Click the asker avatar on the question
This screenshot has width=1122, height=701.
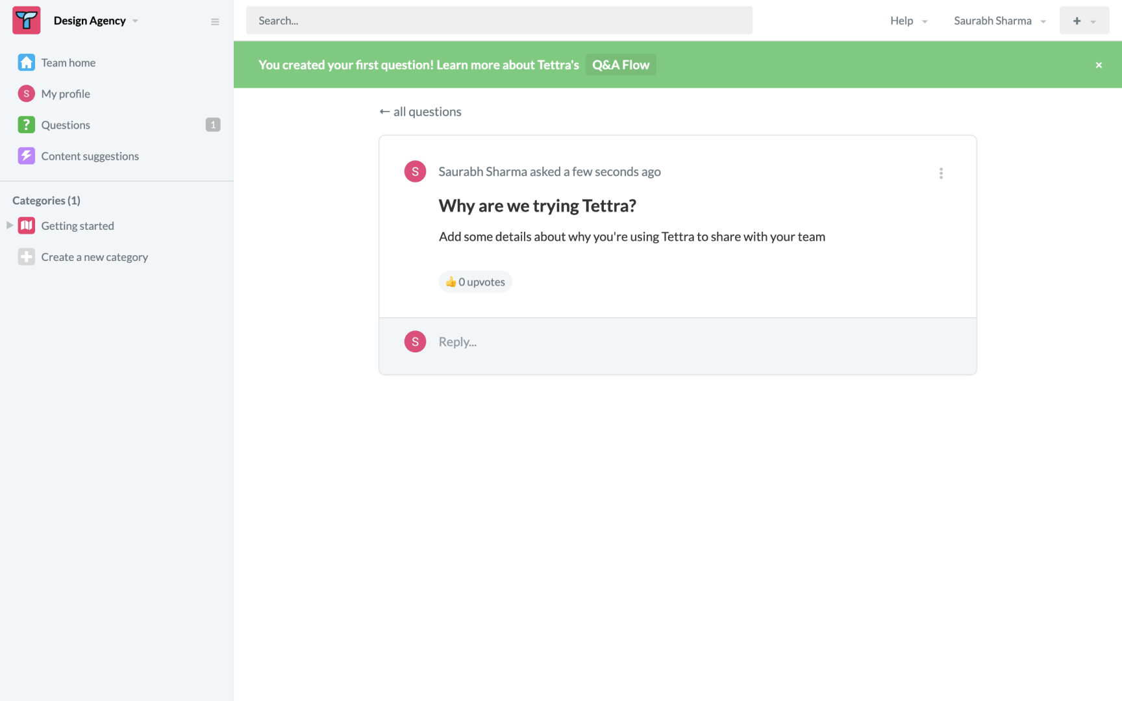pos(416,171)
